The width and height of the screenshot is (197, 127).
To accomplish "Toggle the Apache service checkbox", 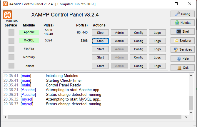I will click(11, 32).
